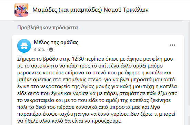Click the group audience icon beside timestamp
The height and width of the screenshot is (125, 190).
tap(51, 50)
